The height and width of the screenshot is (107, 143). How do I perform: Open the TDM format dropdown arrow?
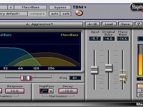(85, 7)
